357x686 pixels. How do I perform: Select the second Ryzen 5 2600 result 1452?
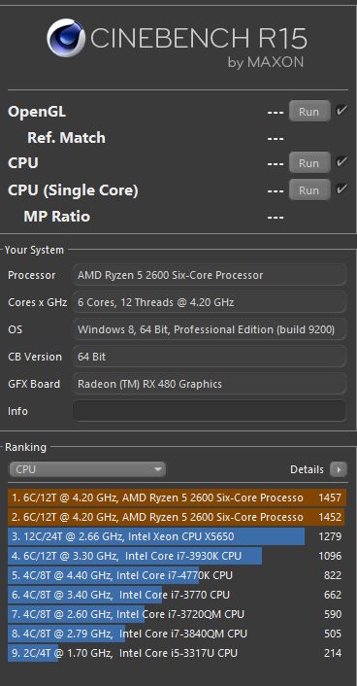click(x=177, y=517)
